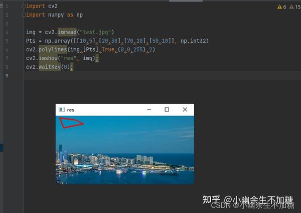Place cursor on the imread function call
The height and width of the screenshot is (213, 301).
[67, 32]
